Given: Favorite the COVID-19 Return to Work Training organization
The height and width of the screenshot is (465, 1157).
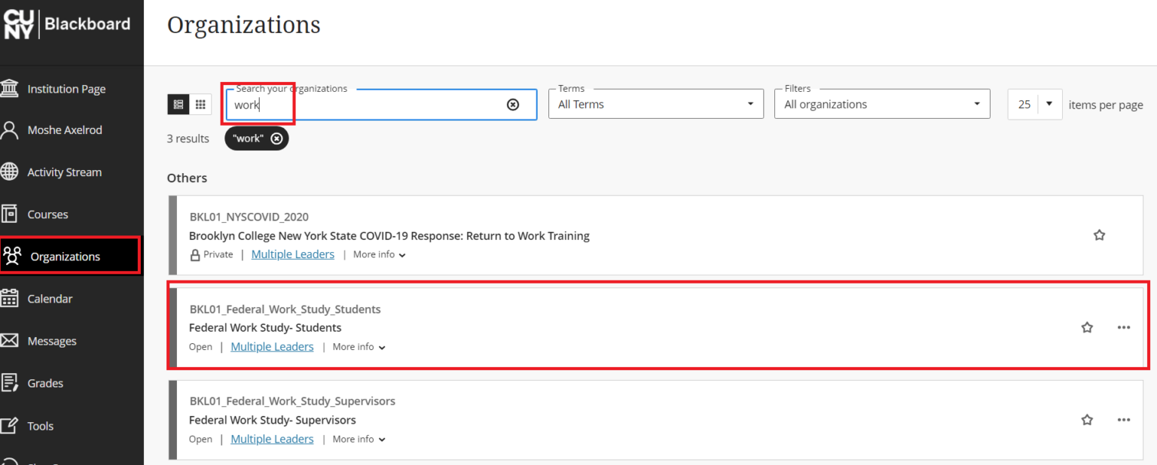Looking at the screenshot, I should click(1099, 236).
